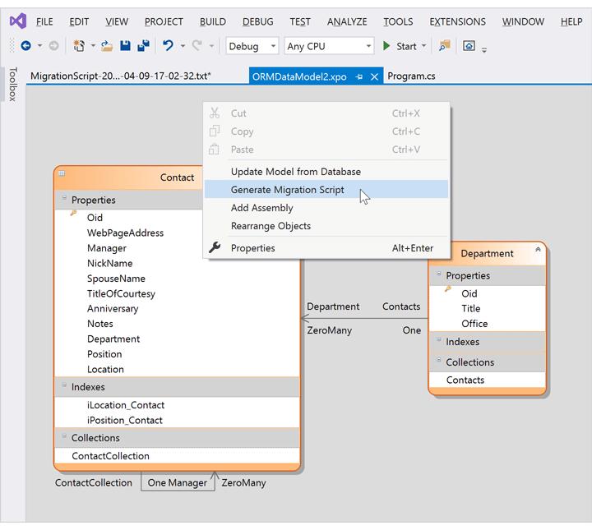
Task: Click the greyed Redo icon
Action: click(x=197, y=46)
